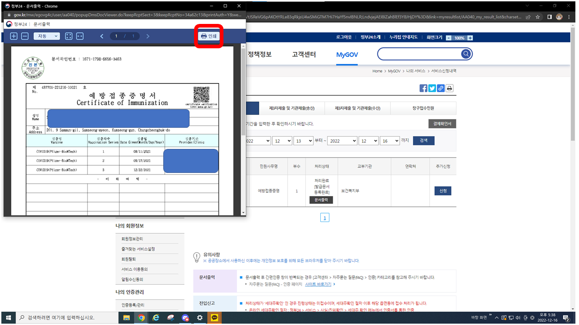Screen dimensions: 579x325
Task: Share the page on Twitter
Action: pyautogui.click(x=432, y=88)
